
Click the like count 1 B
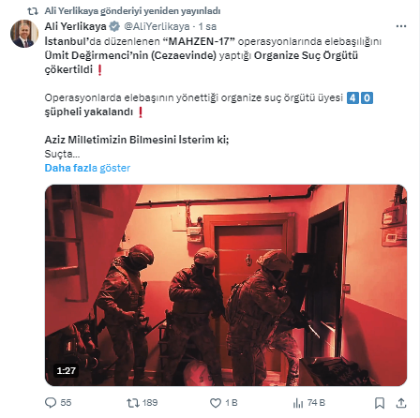(232, 403)
